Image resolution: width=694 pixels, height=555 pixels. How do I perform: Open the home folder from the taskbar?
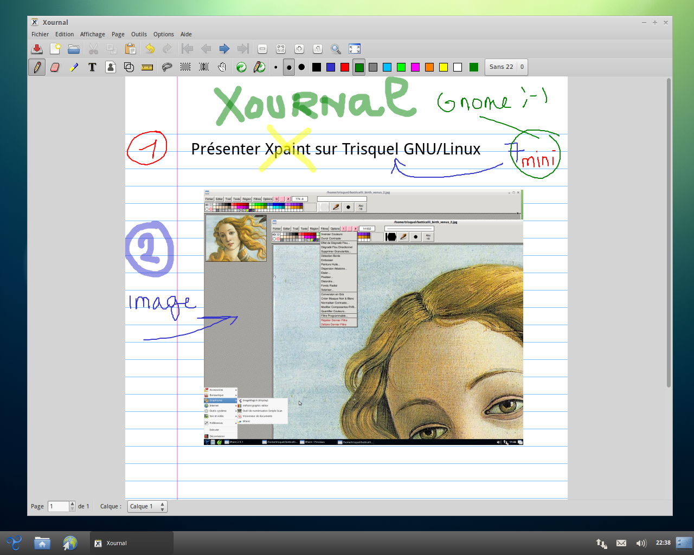(x=42, y=543)
